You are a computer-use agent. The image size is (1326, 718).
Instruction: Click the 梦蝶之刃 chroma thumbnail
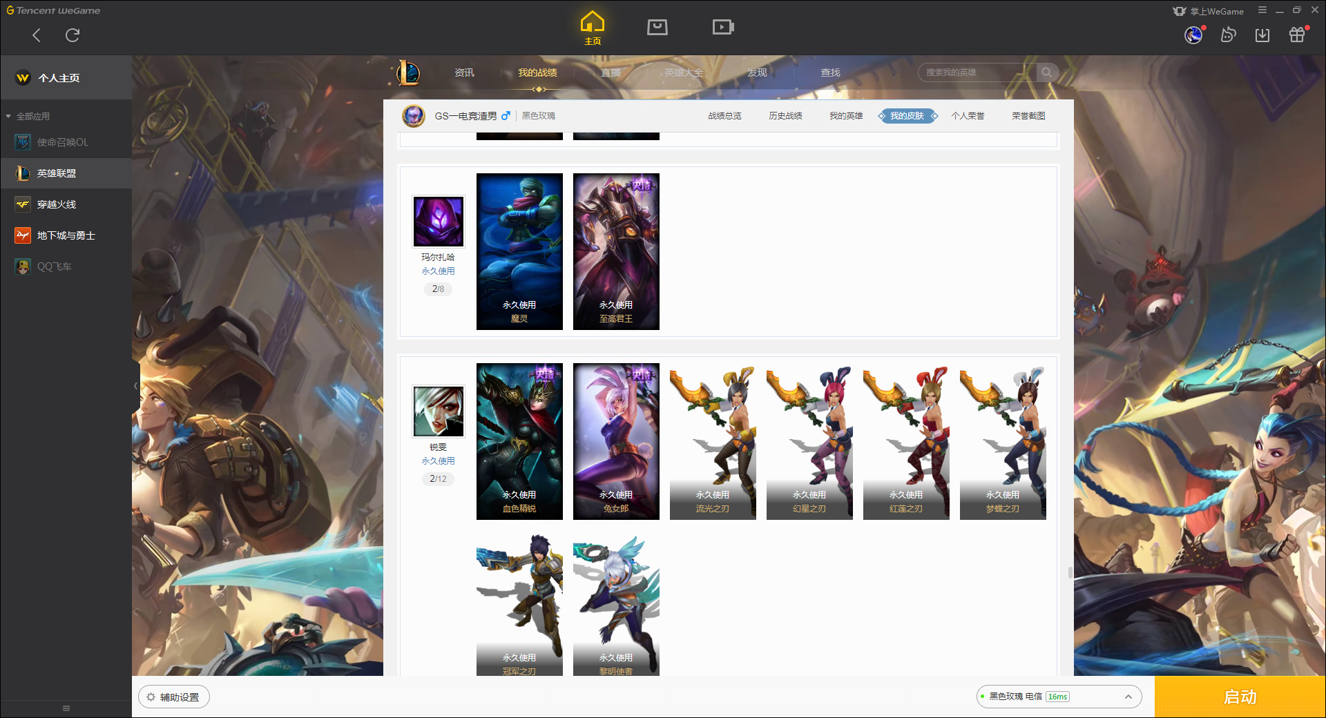1003,441
